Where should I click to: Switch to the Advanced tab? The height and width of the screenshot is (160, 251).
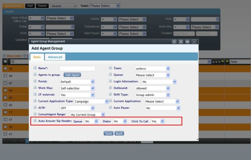pos(55,57)
